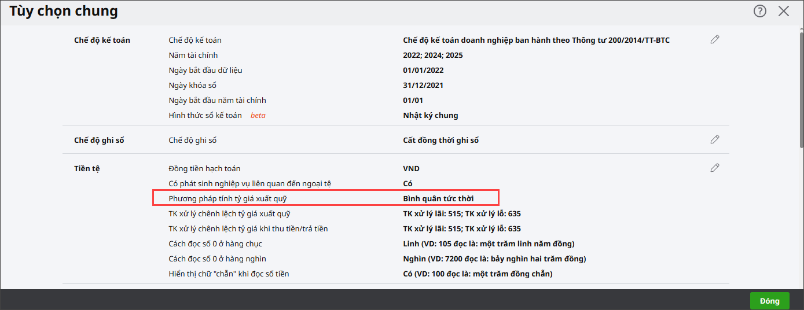Viewport: 804px width, 310px height.
Task: Click the Chế độ ghi sổ section heading
Action: [99, 141]
